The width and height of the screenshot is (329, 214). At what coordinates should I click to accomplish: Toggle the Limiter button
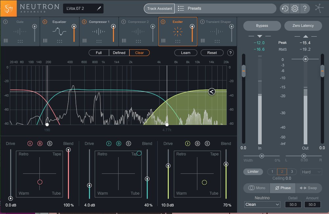253,171
